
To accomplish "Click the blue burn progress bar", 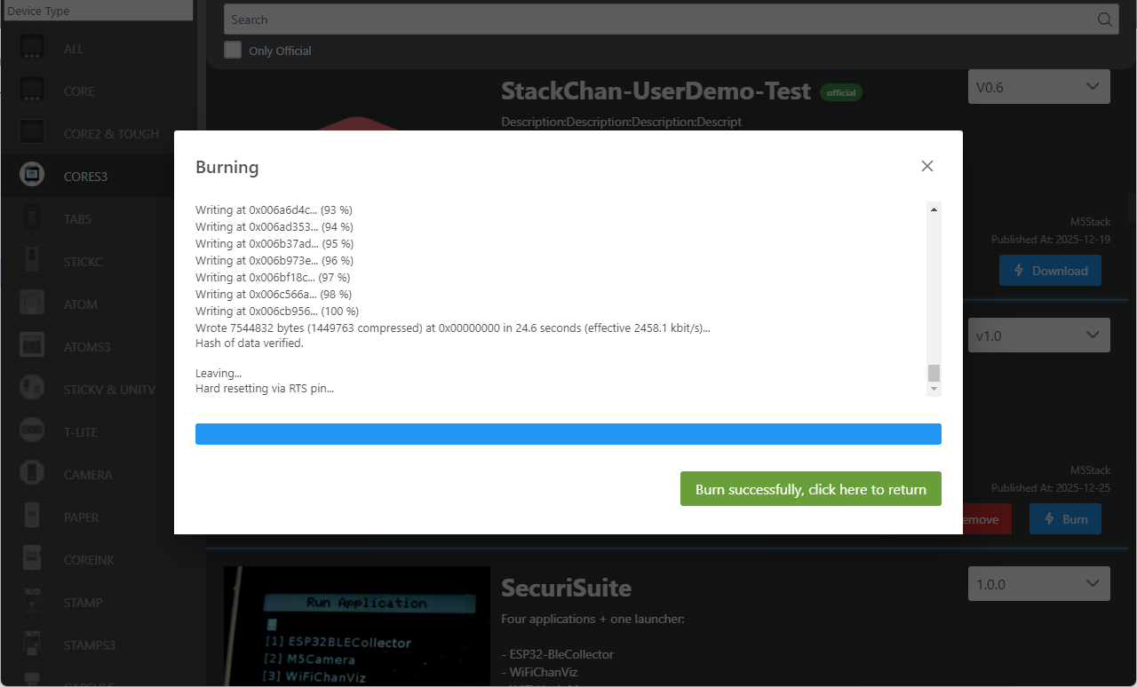I will point(568,434).
